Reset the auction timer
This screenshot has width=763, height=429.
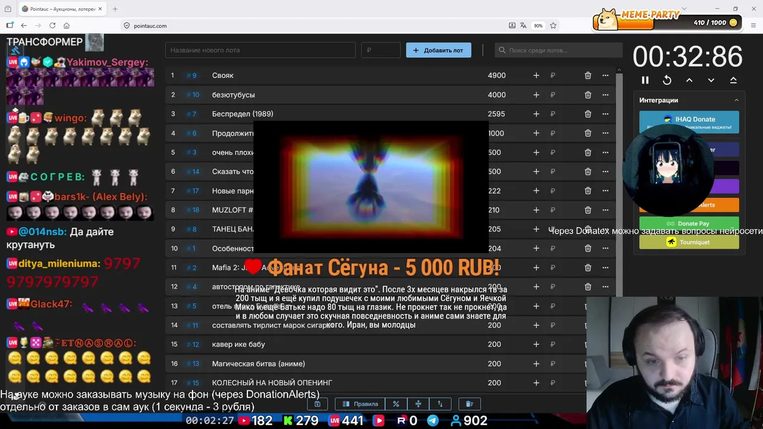(667, 80)
